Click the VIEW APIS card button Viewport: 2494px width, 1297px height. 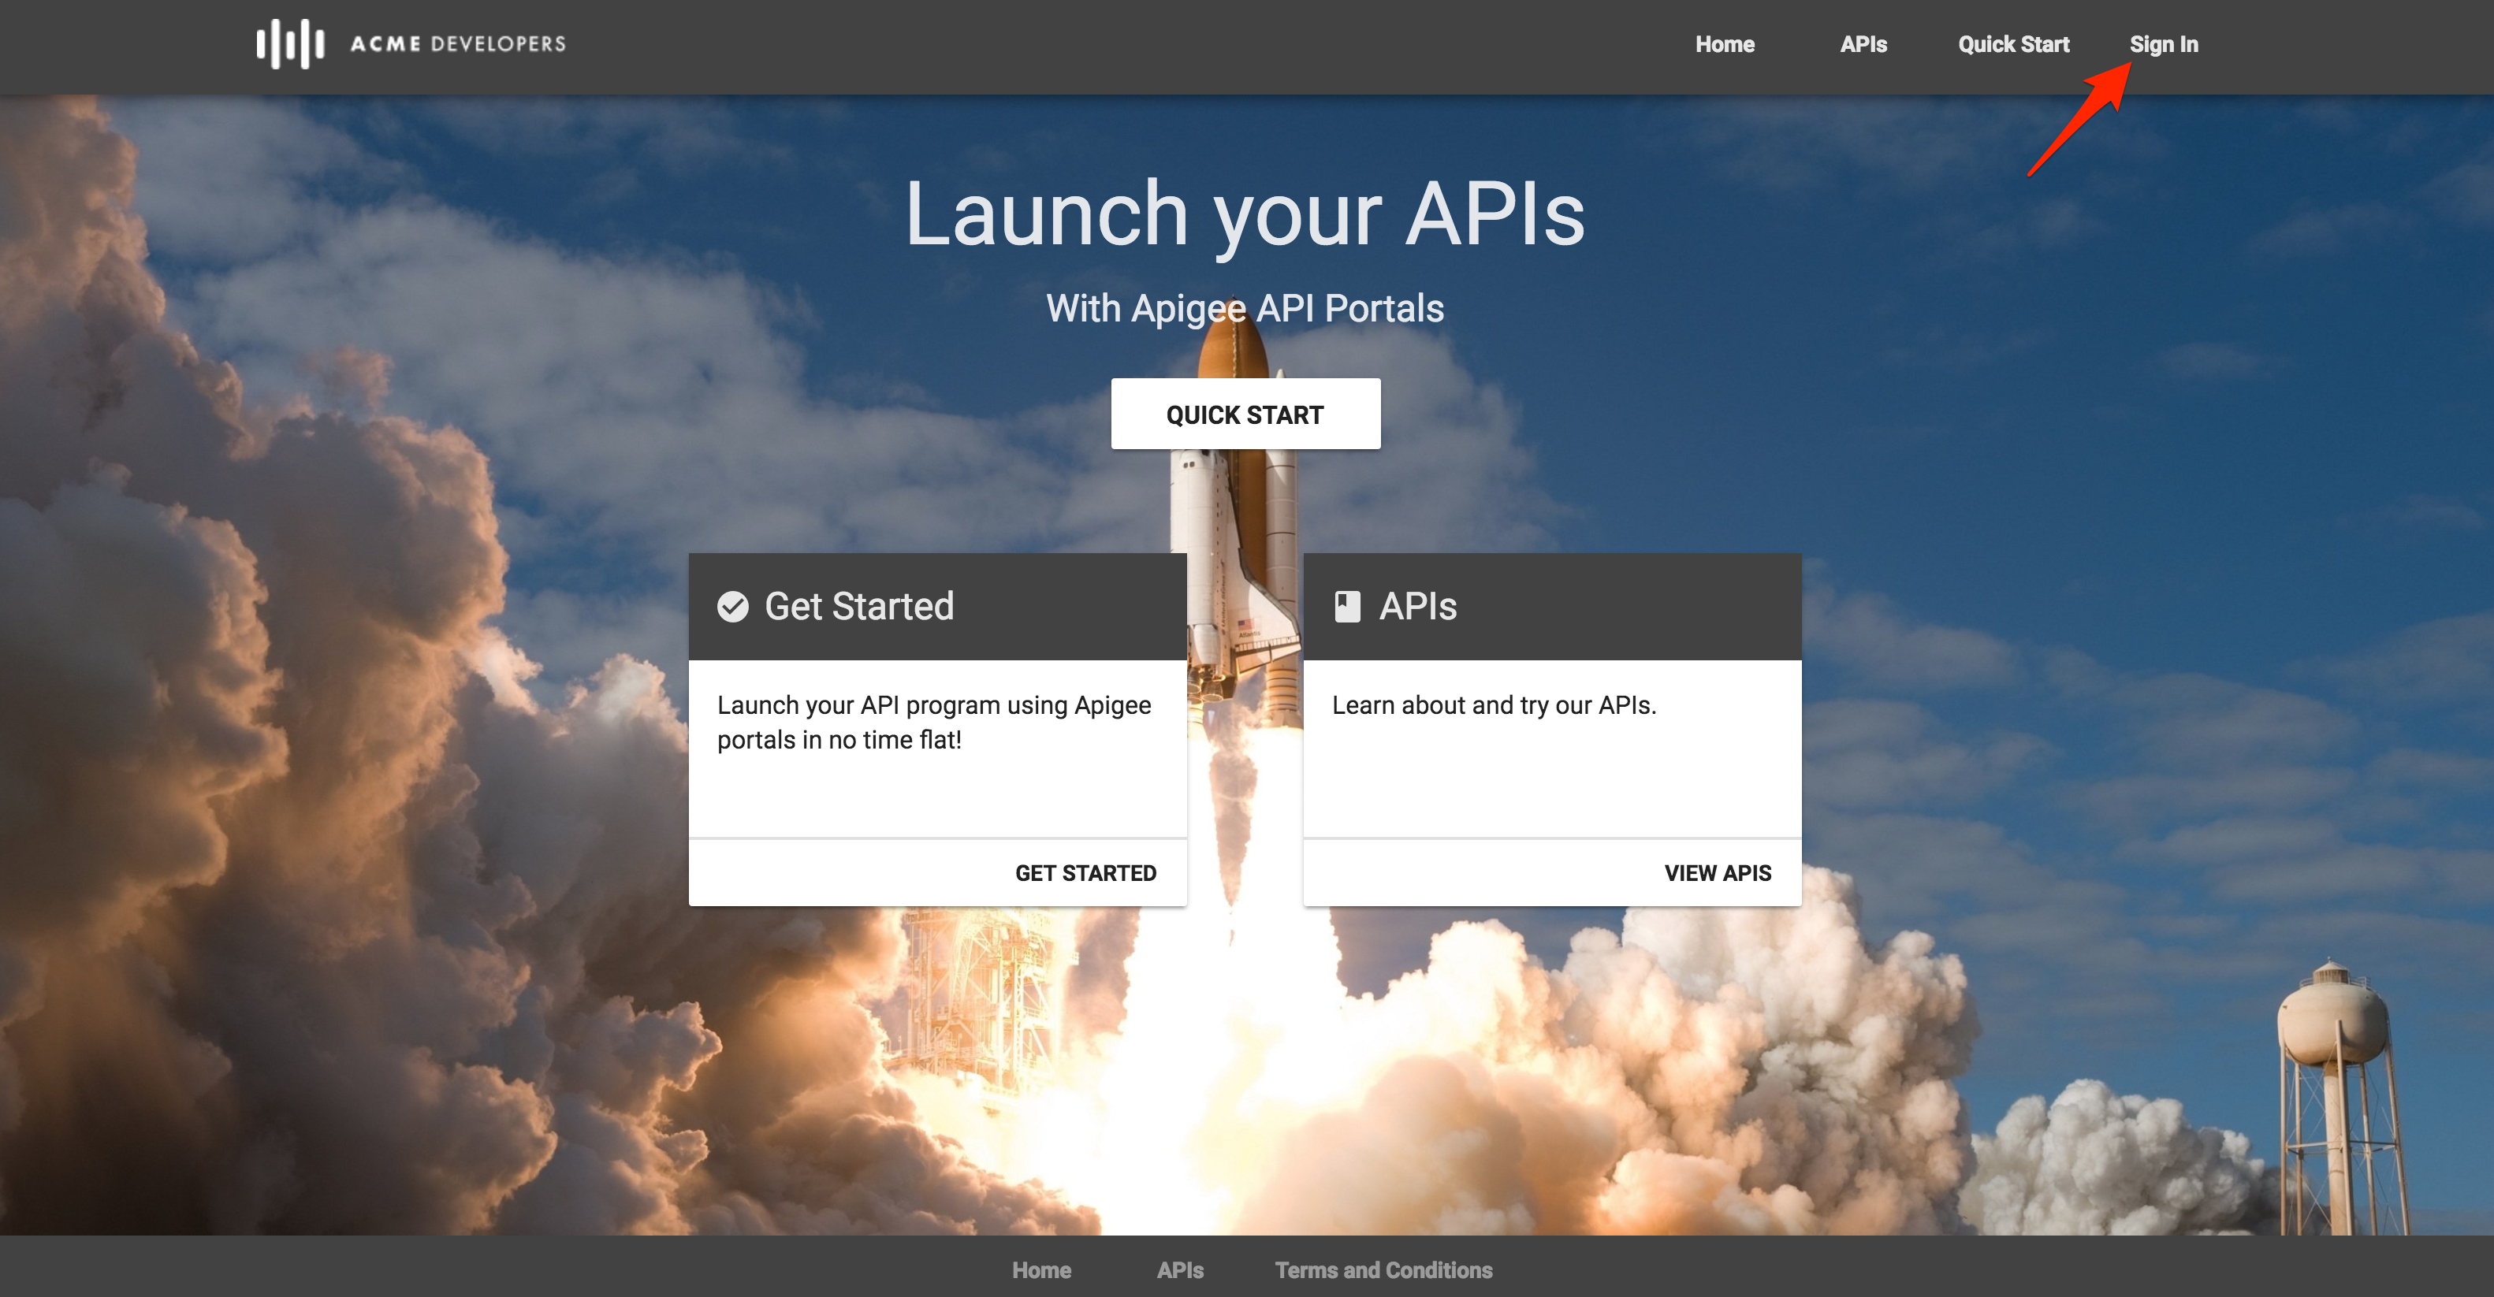(1718, 873)
